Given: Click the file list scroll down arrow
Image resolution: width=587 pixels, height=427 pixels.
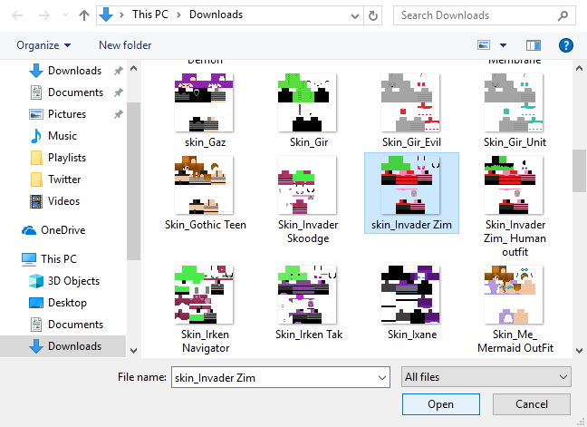Looking at the screenshot, I should click(x=579, y=351).
